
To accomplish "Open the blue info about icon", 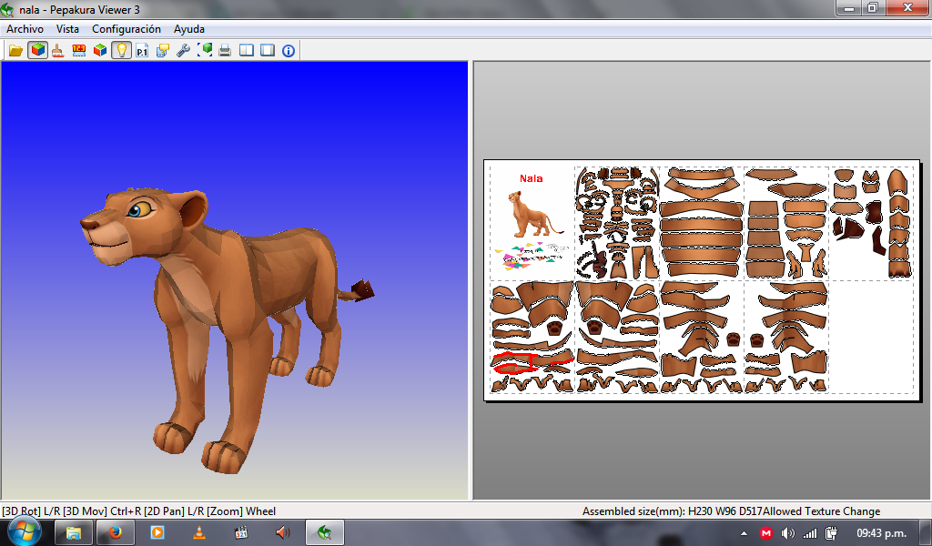I will (x=289, y=50).
